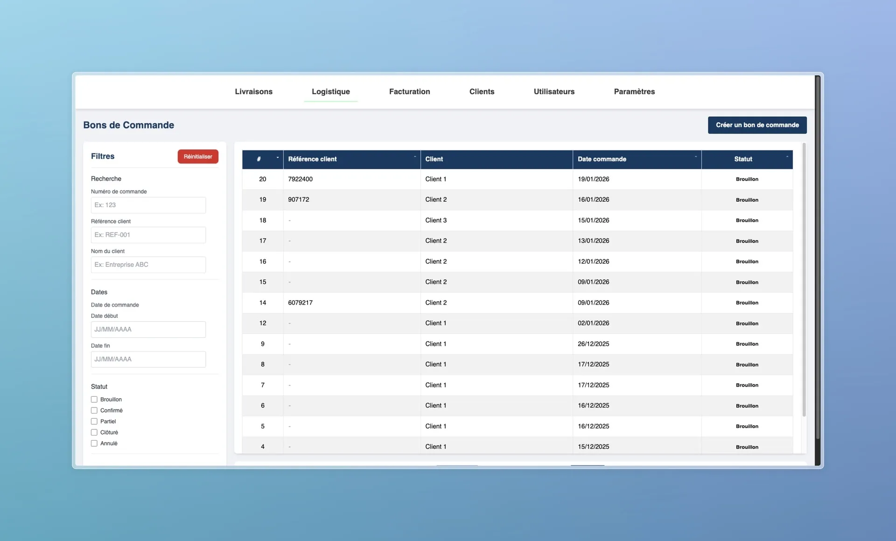
Task: Click sort arrow in Statut column header
Action: tap(787, 157)
